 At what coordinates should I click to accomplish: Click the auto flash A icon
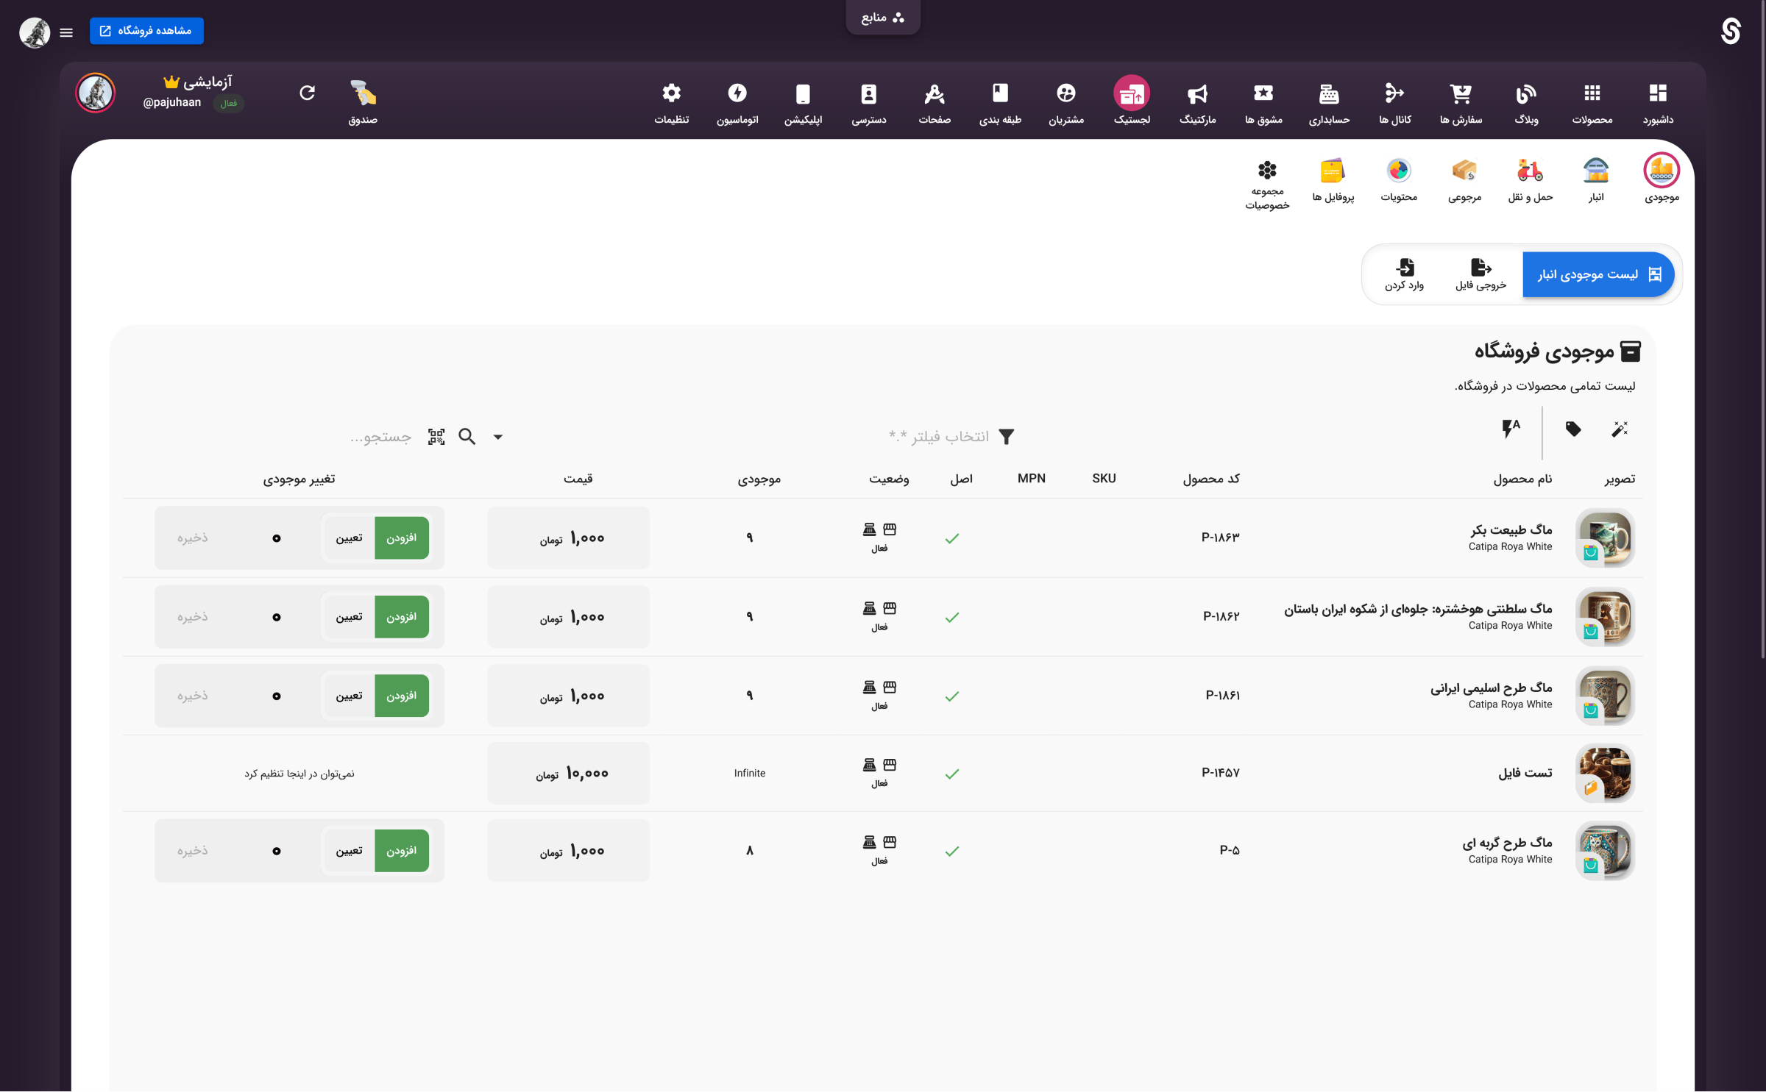pos(1511,429)
